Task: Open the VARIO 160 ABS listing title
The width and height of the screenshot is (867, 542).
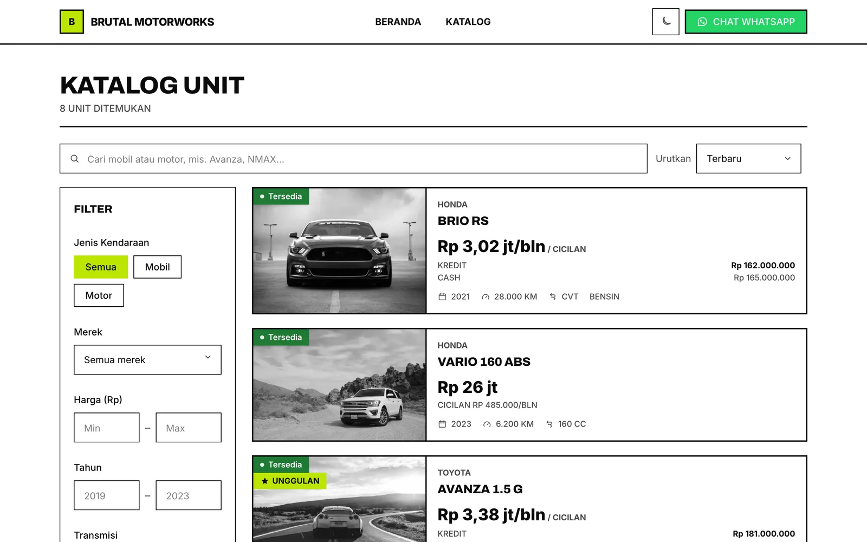Action: coord(484,362)
